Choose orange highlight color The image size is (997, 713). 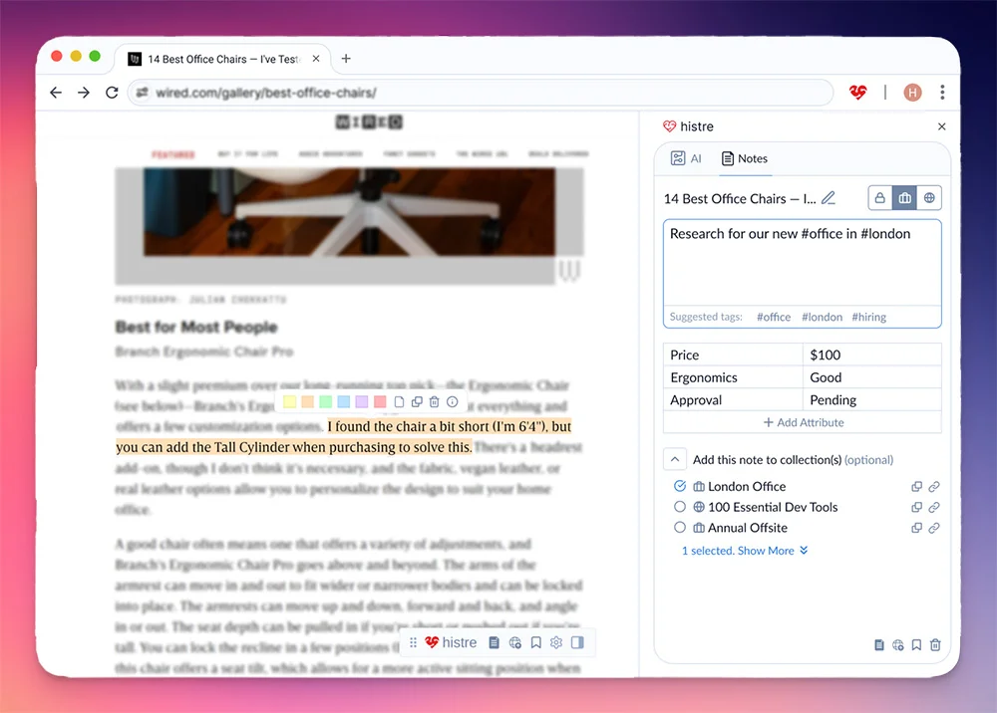(308, 401)
